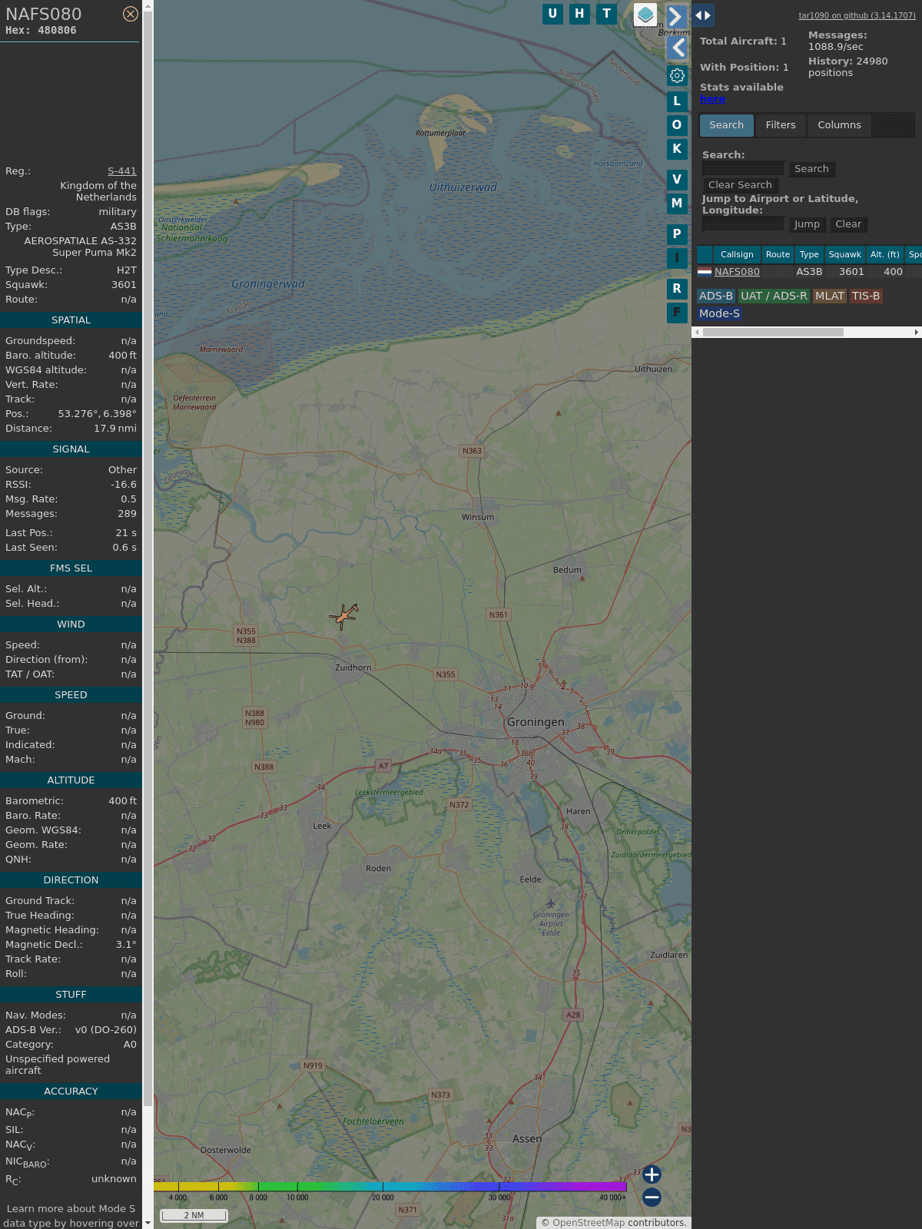Switch to the Search tab

[x=727, y=125]
